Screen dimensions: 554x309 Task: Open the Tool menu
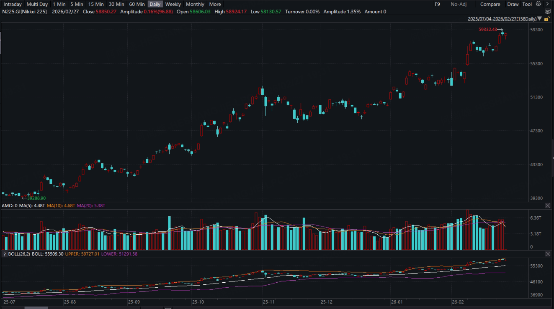coord(527,4)
